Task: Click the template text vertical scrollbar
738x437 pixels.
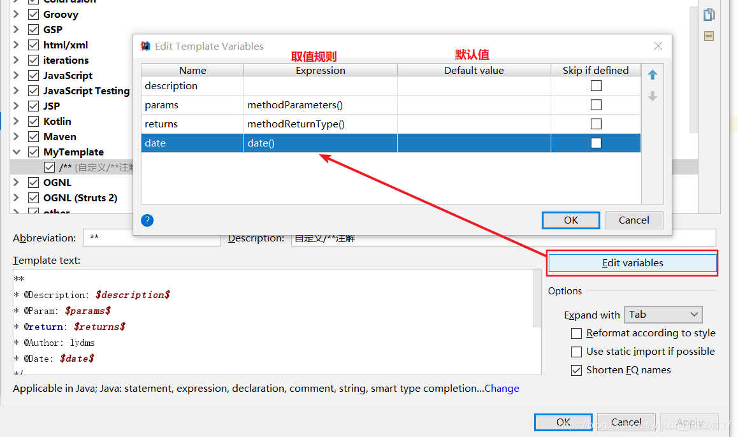Action: (x=537, y=298)
